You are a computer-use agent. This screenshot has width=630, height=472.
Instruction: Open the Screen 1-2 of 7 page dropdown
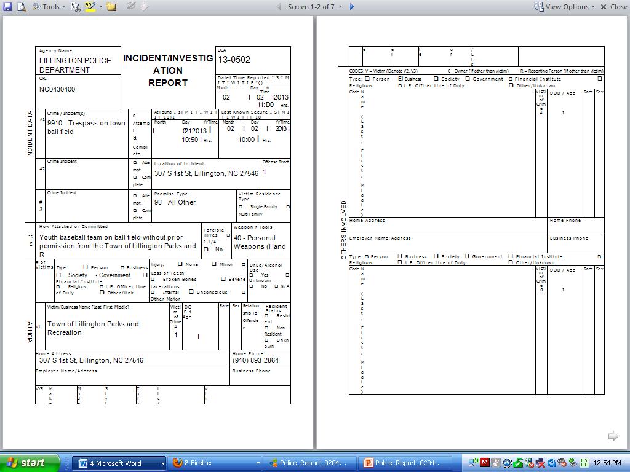(314, 6)
